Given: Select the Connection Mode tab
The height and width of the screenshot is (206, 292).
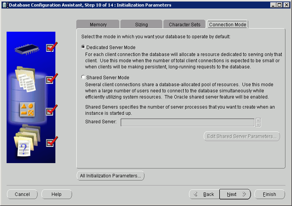Looking at the screenshot, I should tap(227, 24).
